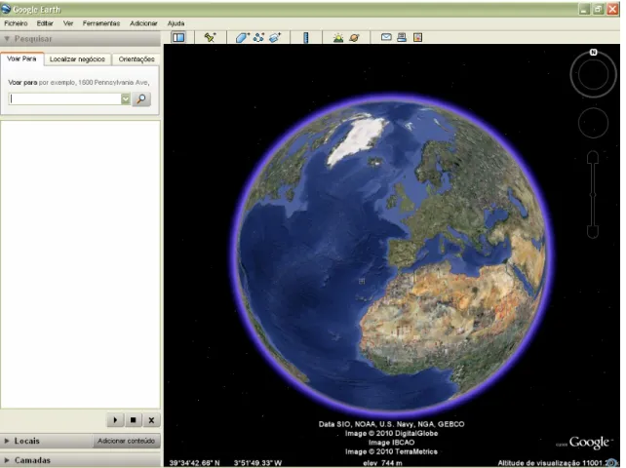Switch to Localizar negócios tab

click(x=77, y=59)
